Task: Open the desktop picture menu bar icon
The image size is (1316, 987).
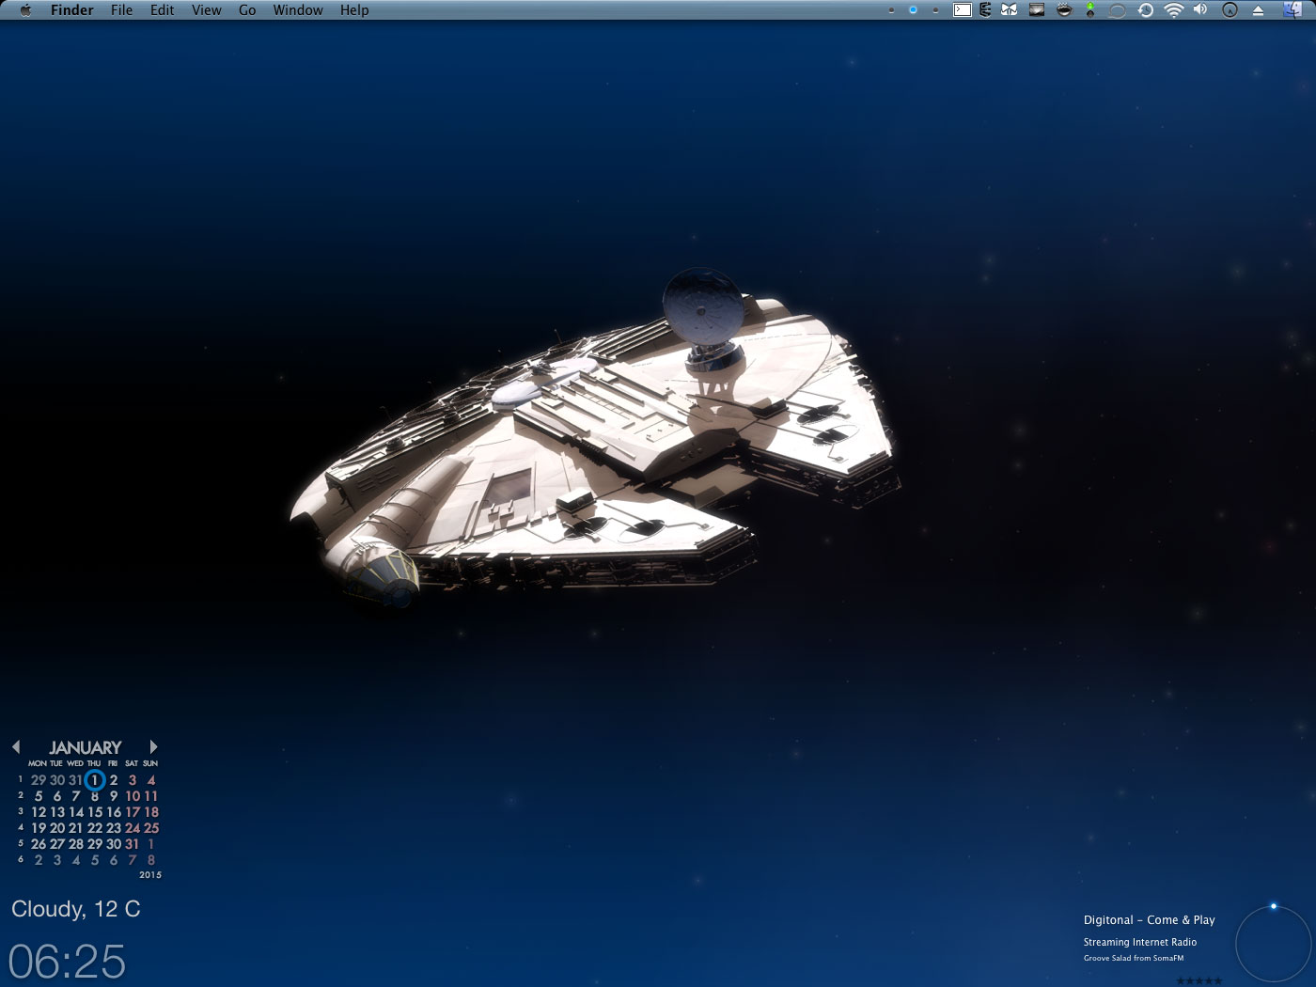Action: pyautogui.click(x=1037, y=10)
